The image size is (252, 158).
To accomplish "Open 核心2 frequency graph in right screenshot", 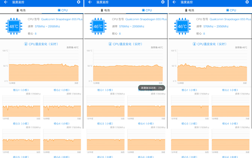I will click(231, 106).
